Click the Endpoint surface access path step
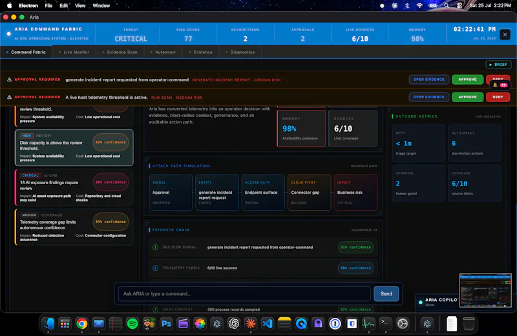The width and height of the screenshot is (517, 336). tap(263, 193)
